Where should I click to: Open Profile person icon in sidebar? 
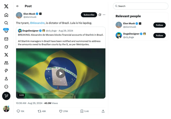(x=6, y=79)
